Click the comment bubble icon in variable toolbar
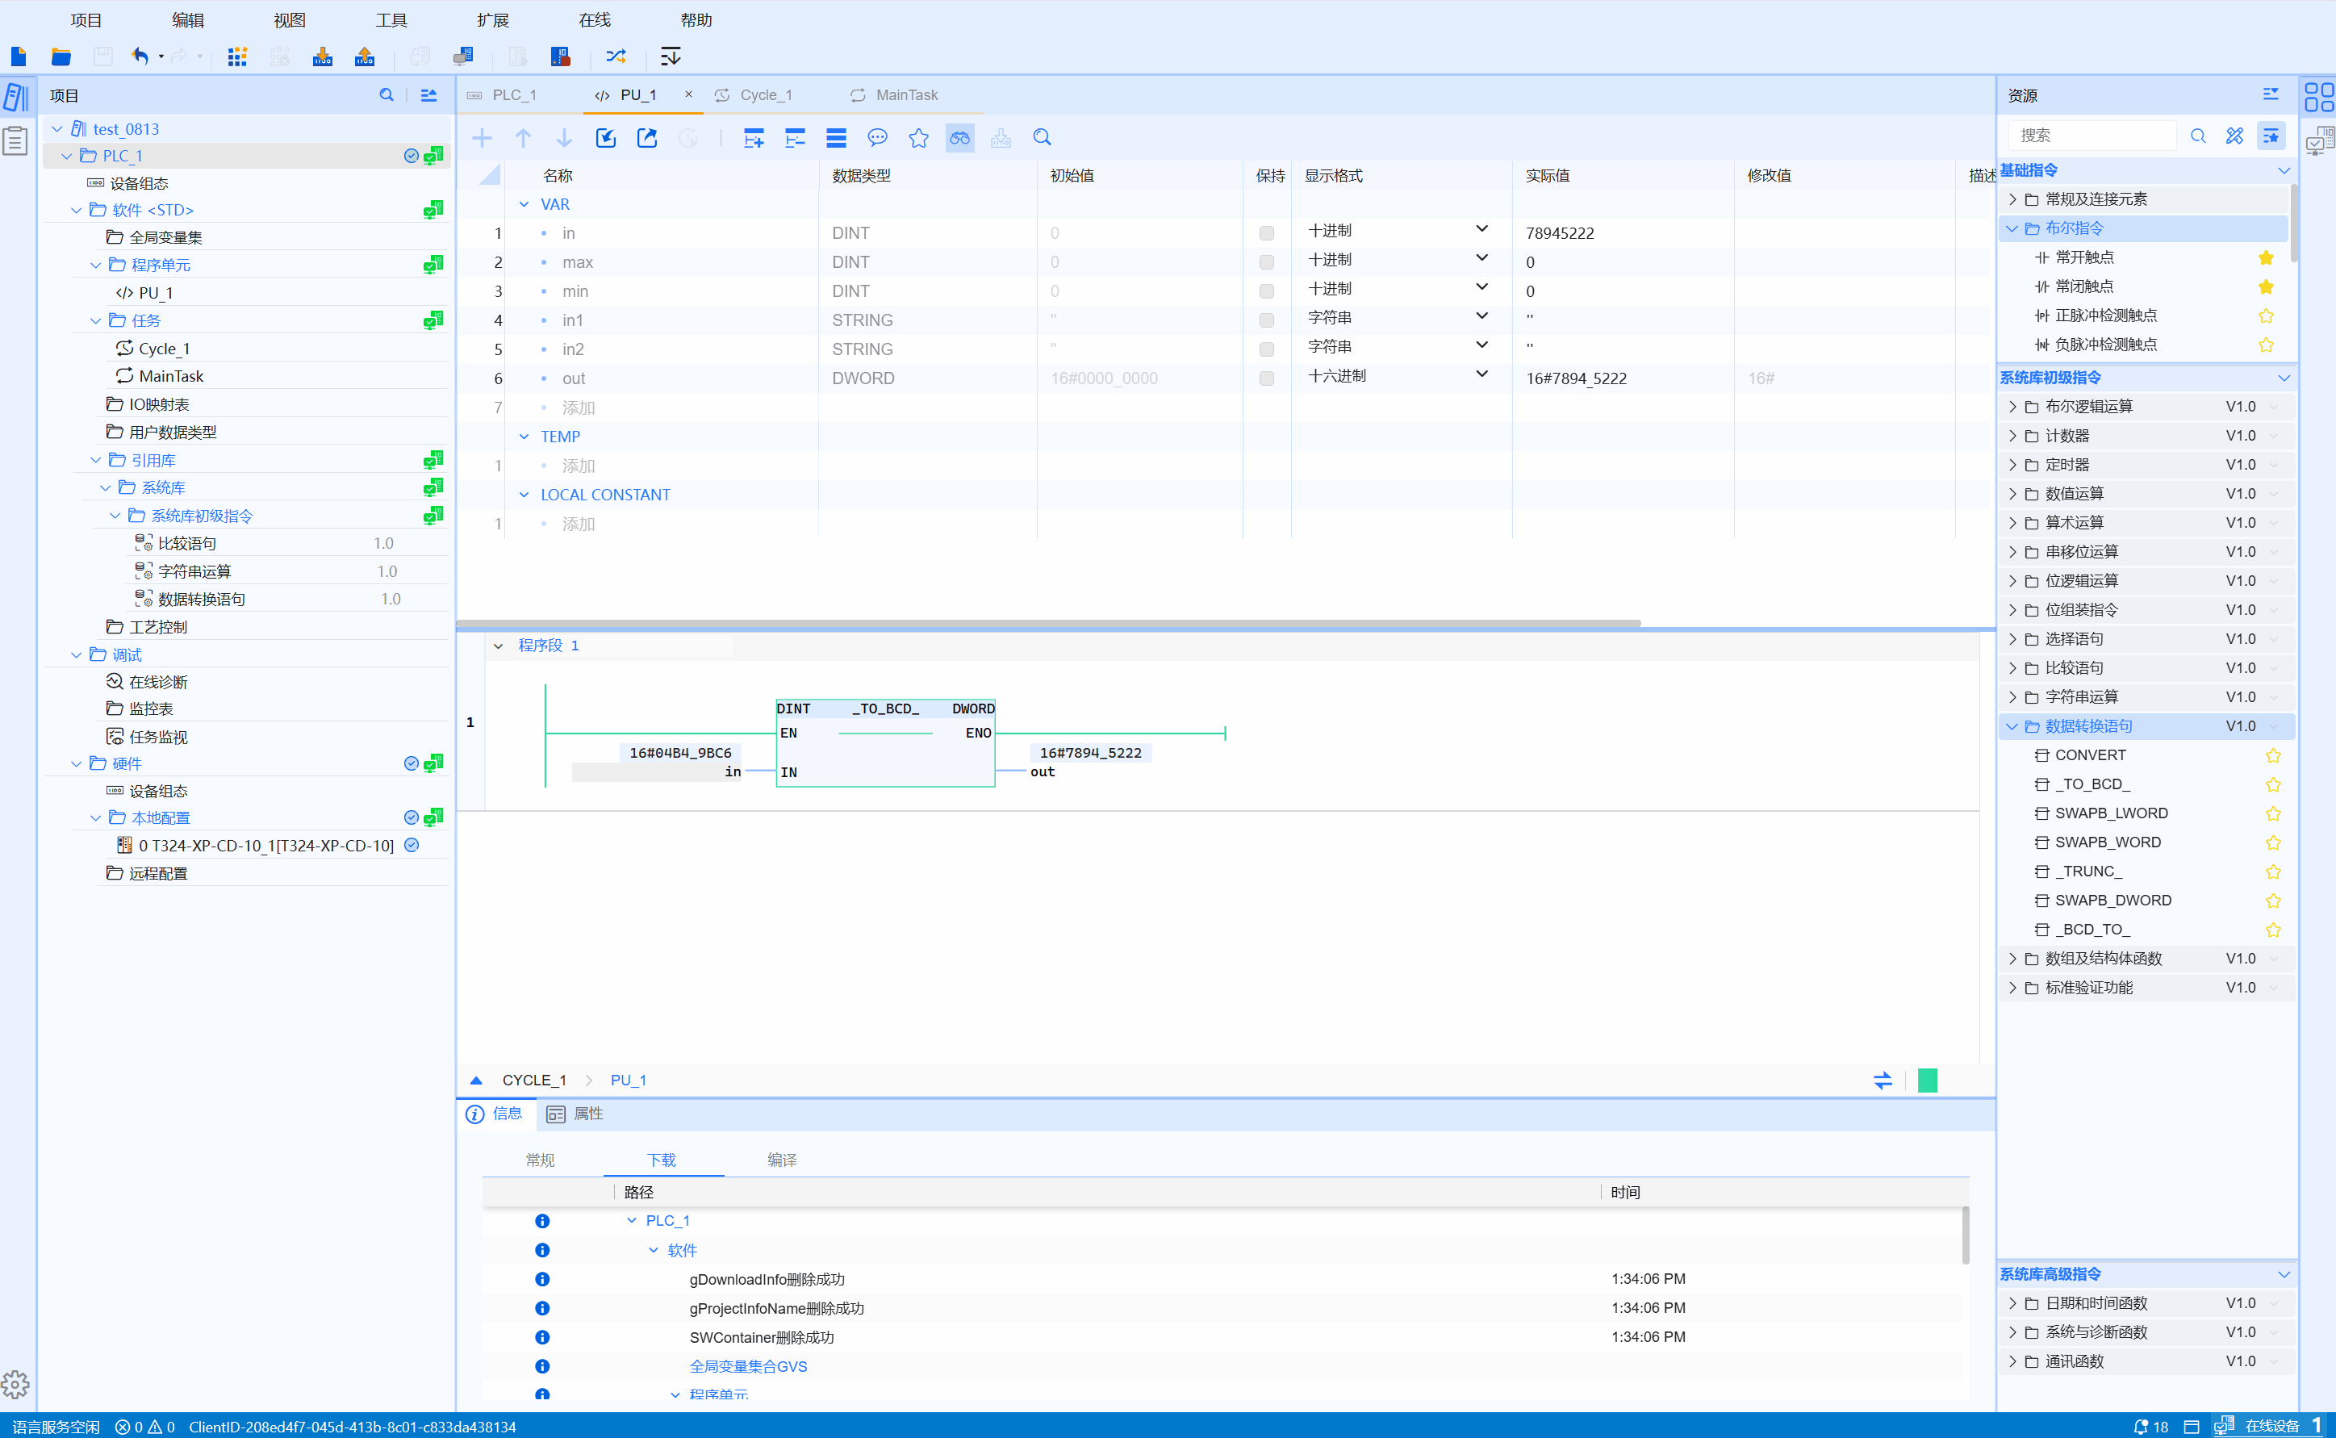Viewport: 2336px width, 1438px height. coord(876,138)
